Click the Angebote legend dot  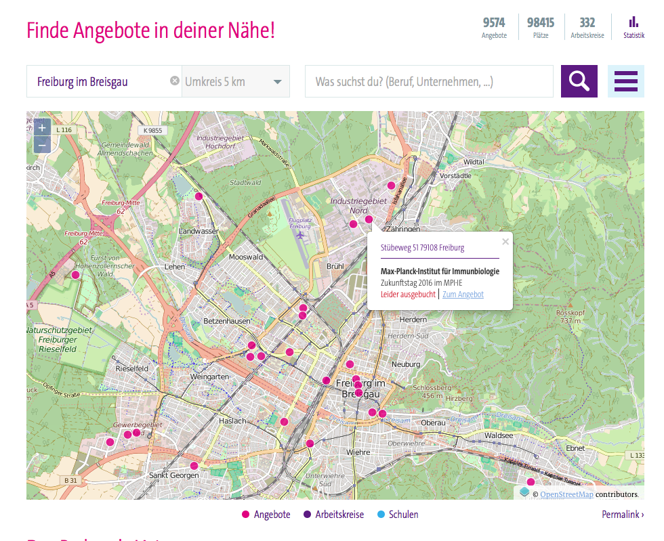(245, 515)
